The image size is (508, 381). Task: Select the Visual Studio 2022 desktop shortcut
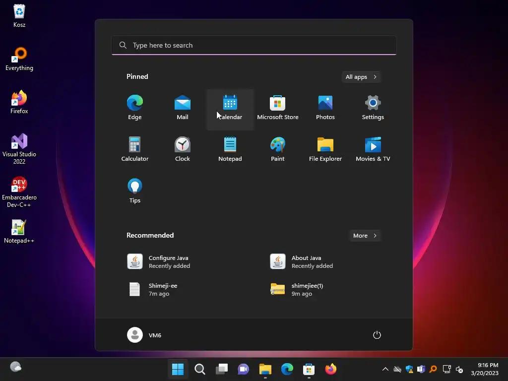point(19,149)
